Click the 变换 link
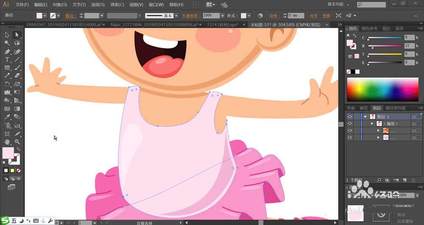The height and width of the screenshot is (225, 424). 326,16
